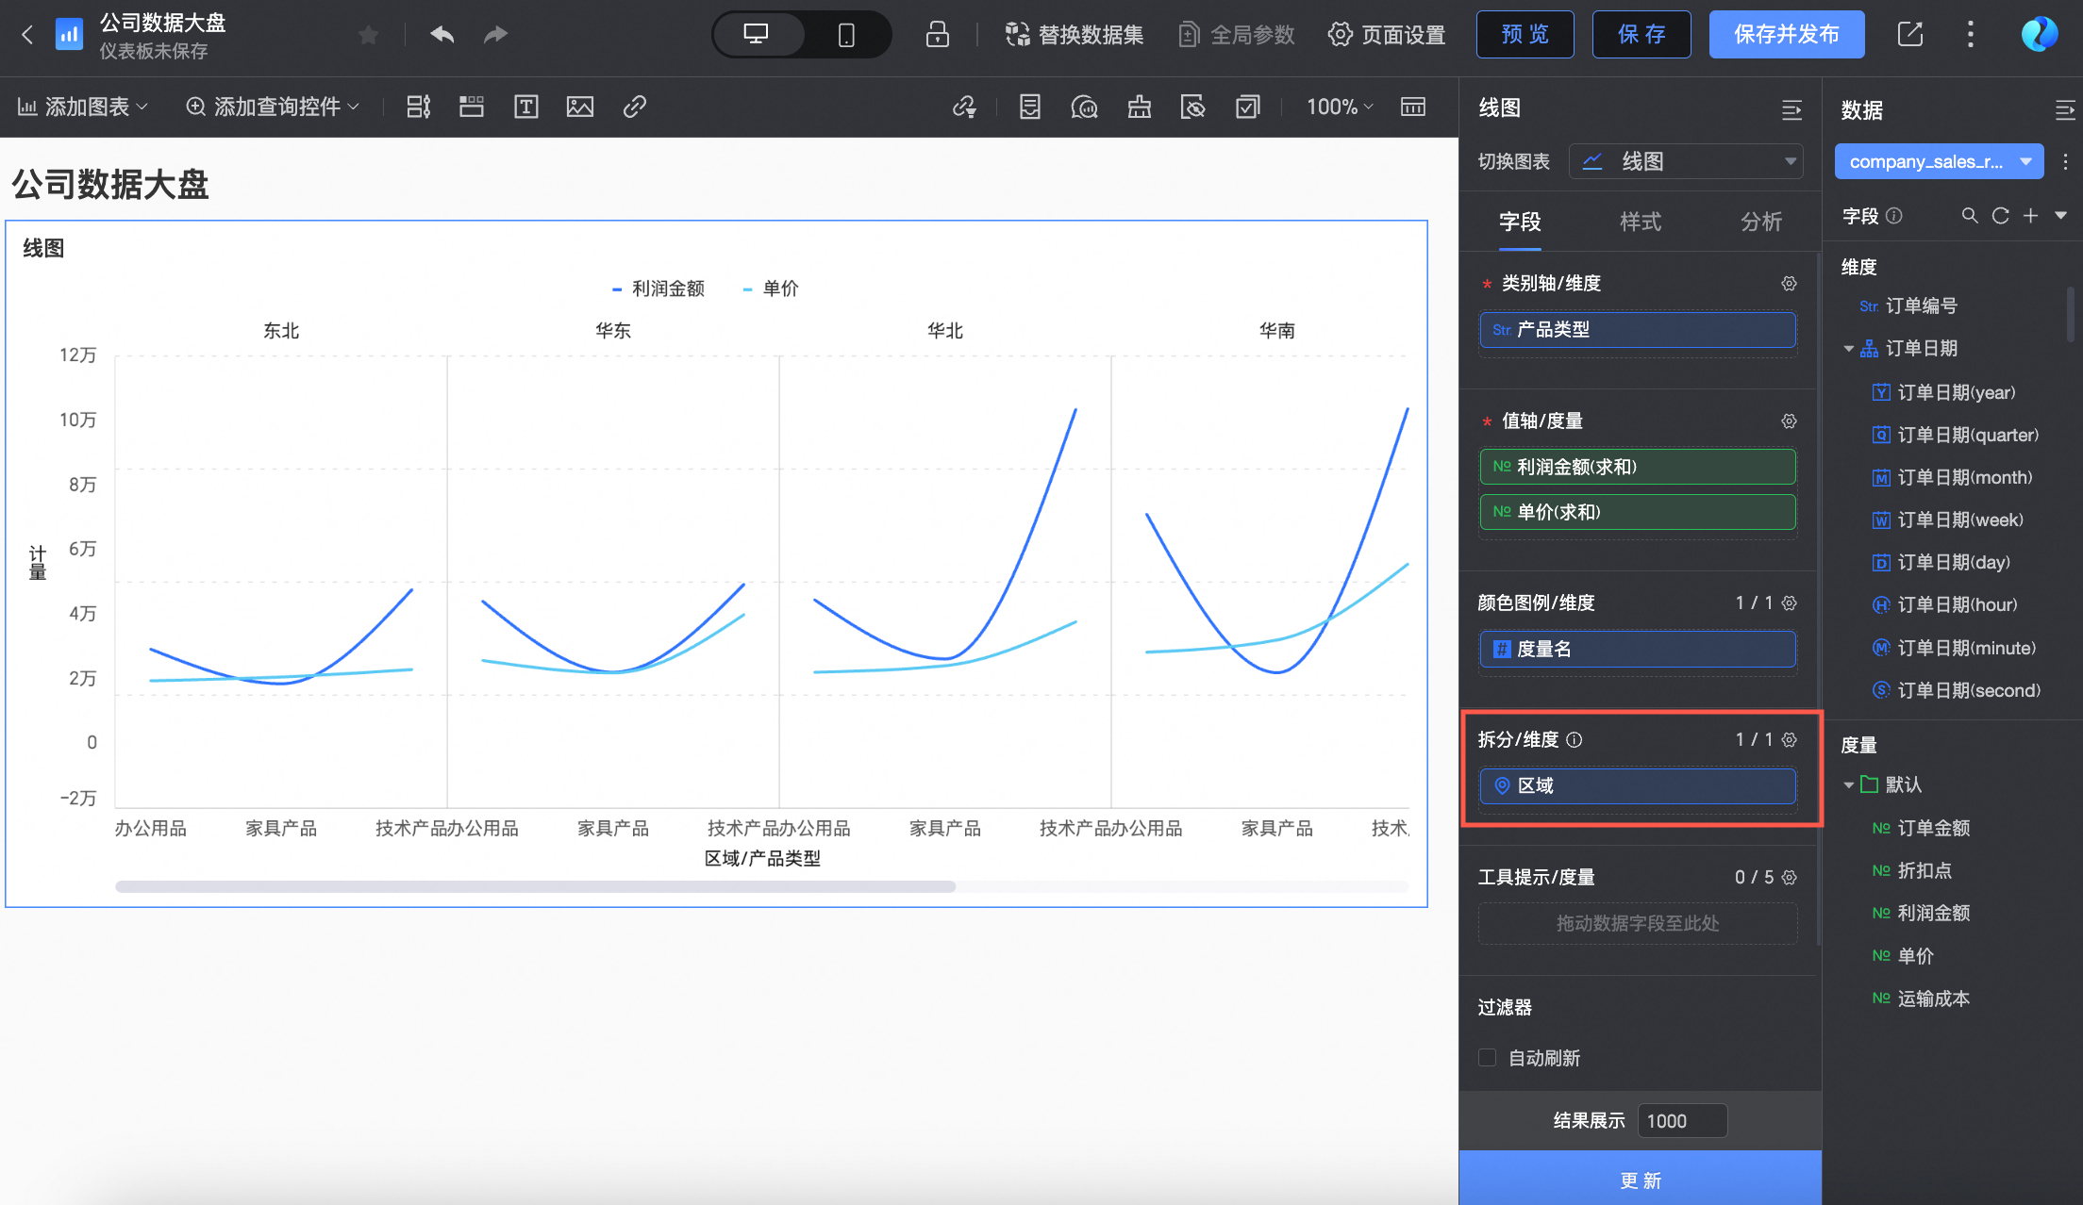
Task: Switch to mobile layout view
Action: pyautogui.click(x=846, y=35)
